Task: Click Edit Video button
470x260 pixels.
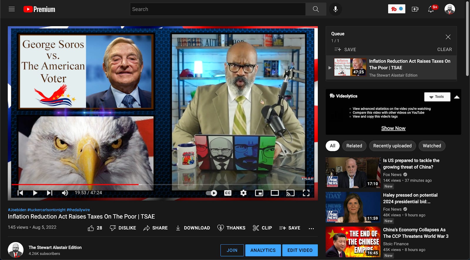Action: pyautogui.click(x=300, y=250)
